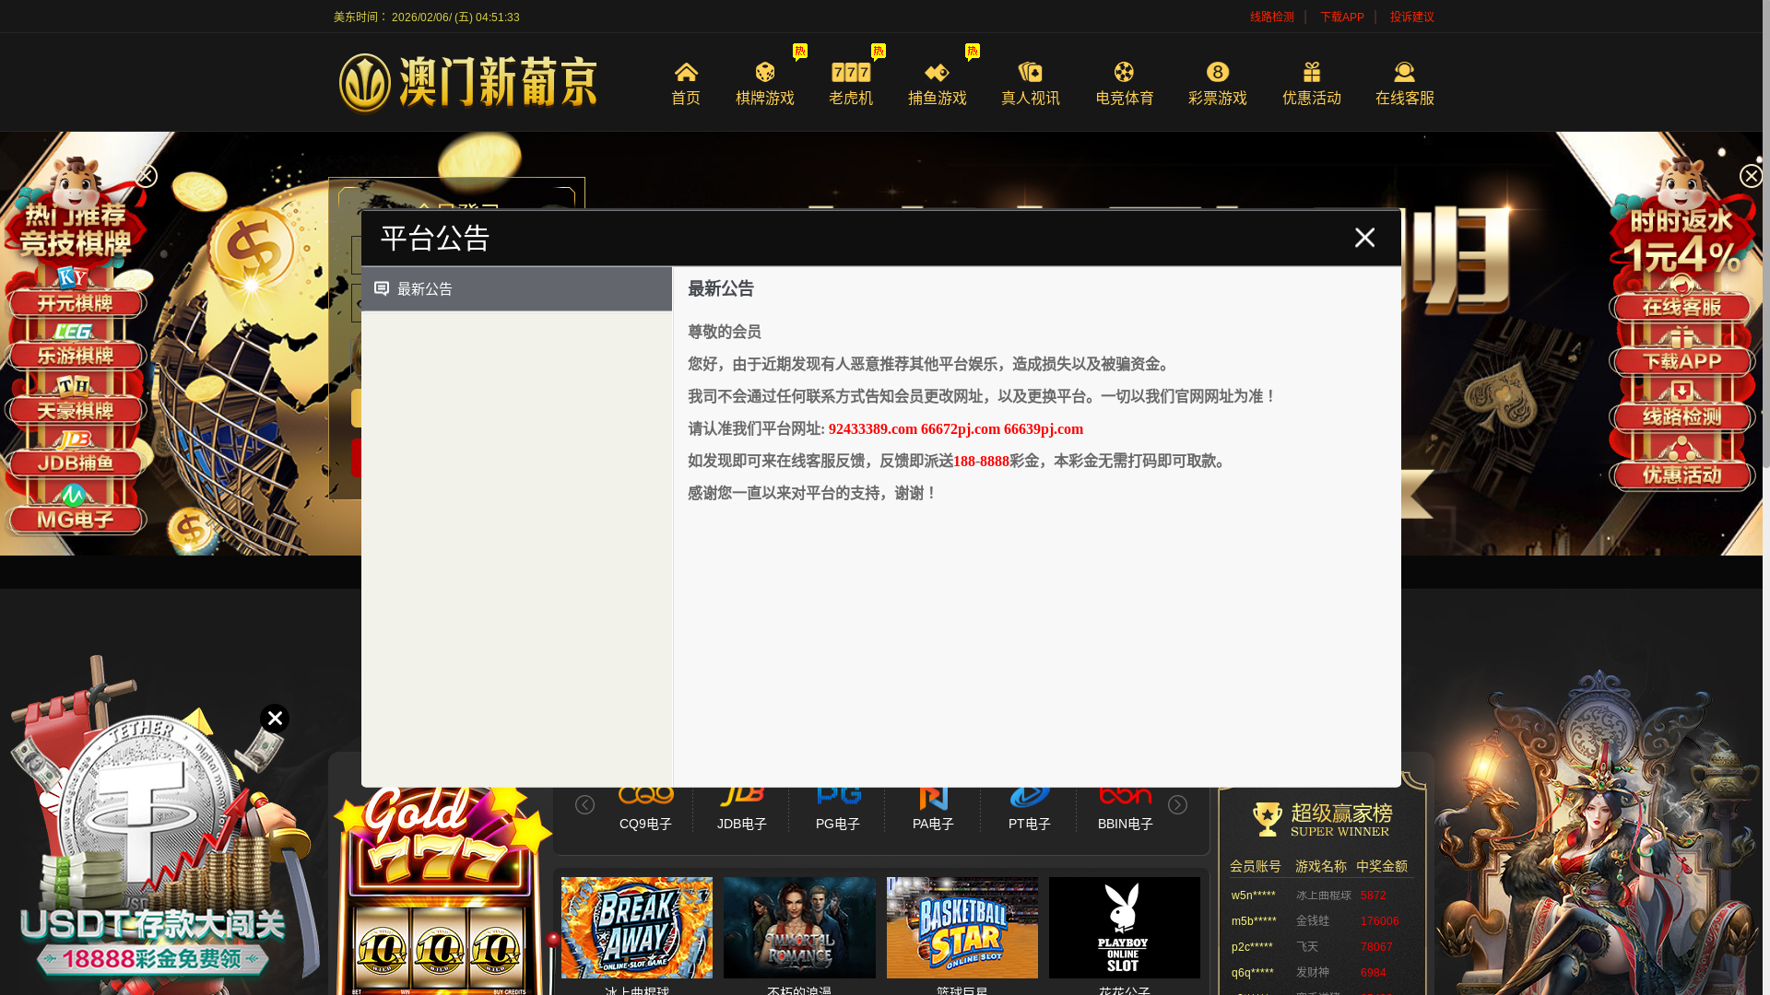Click 在线客服 in right side banner
Viewport: 1770px width, 995px height.
pyautogui.click(x=1681, y=307)
